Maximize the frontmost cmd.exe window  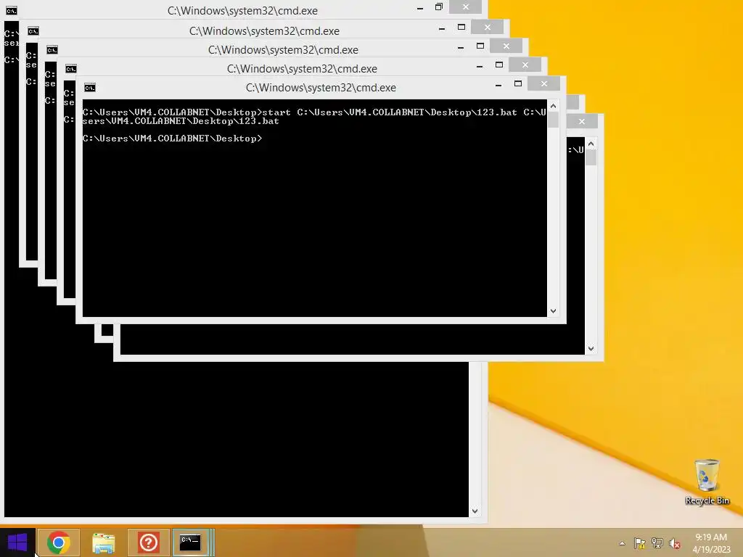coord(518,84)
